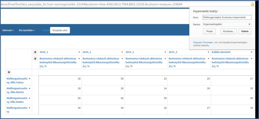Open the Kaikki aineistot dropdown arrow
The height and width of the screenshot is (119, 259).
pyautogui.click(x=252, y=52)
